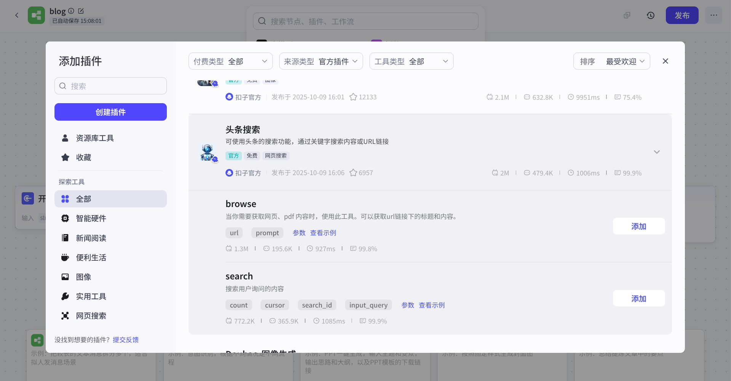Click the url parameter tag
The image size is (731, 381).
[x=234, y=233]
